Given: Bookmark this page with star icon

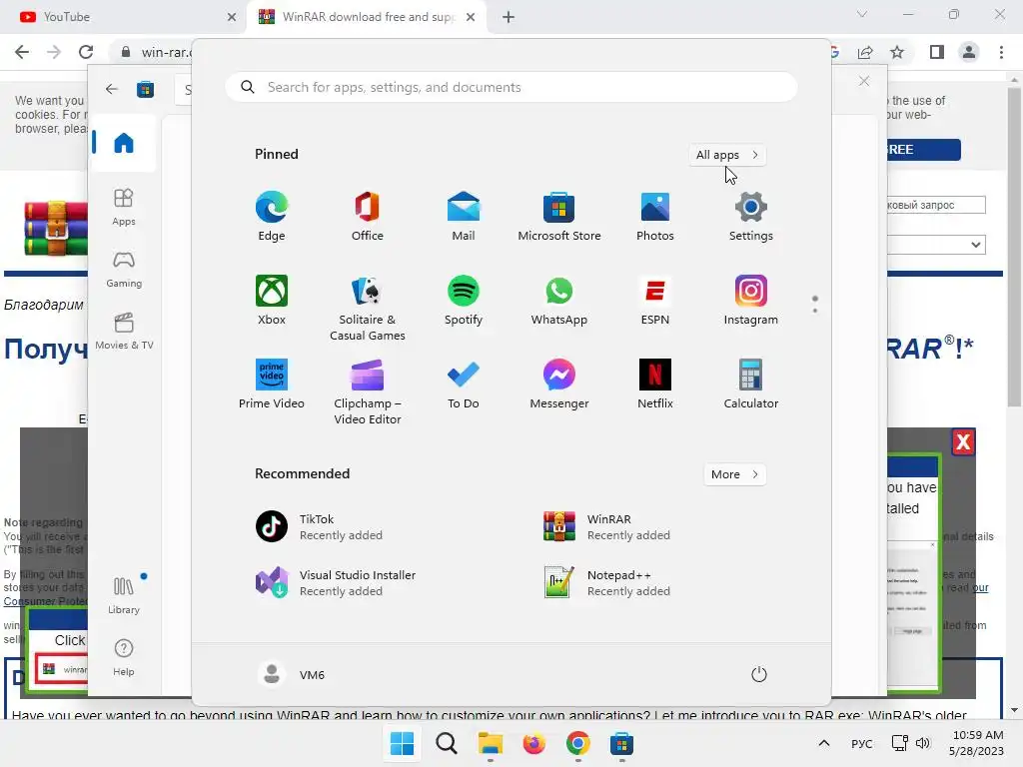Looking at the screenshot, I should coord(897,52).
